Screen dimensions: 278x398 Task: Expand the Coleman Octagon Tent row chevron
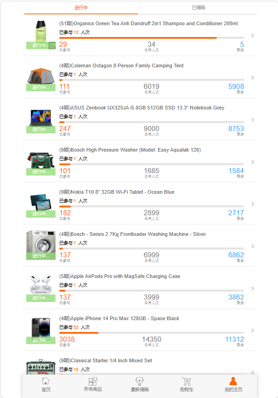point(252,78)
